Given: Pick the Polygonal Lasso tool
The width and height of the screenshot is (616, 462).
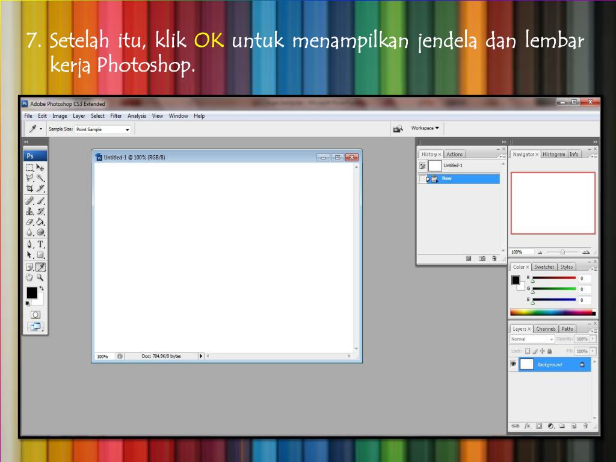Looking at the screenshot, I should [x=29, y=178].
